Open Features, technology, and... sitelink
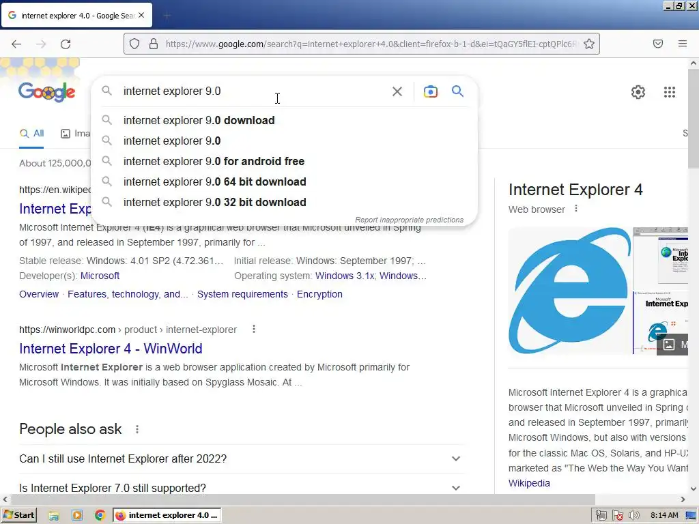The width and height of the screenshot is (699, 524). pyautogui.click(x=128, y=294)
